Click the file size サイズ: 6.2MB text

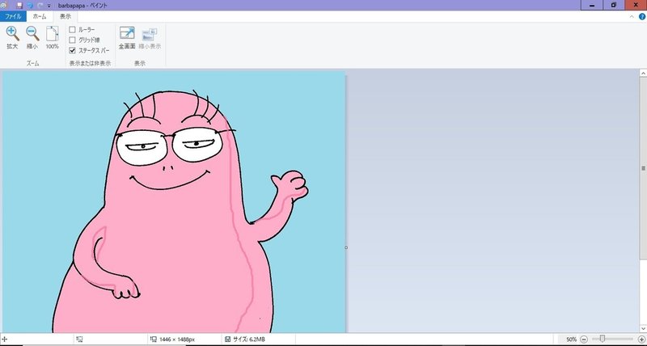249,340
